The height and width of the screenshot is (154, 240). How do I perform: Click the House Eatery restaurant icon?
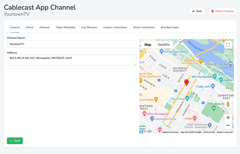(x=156, y=99)
